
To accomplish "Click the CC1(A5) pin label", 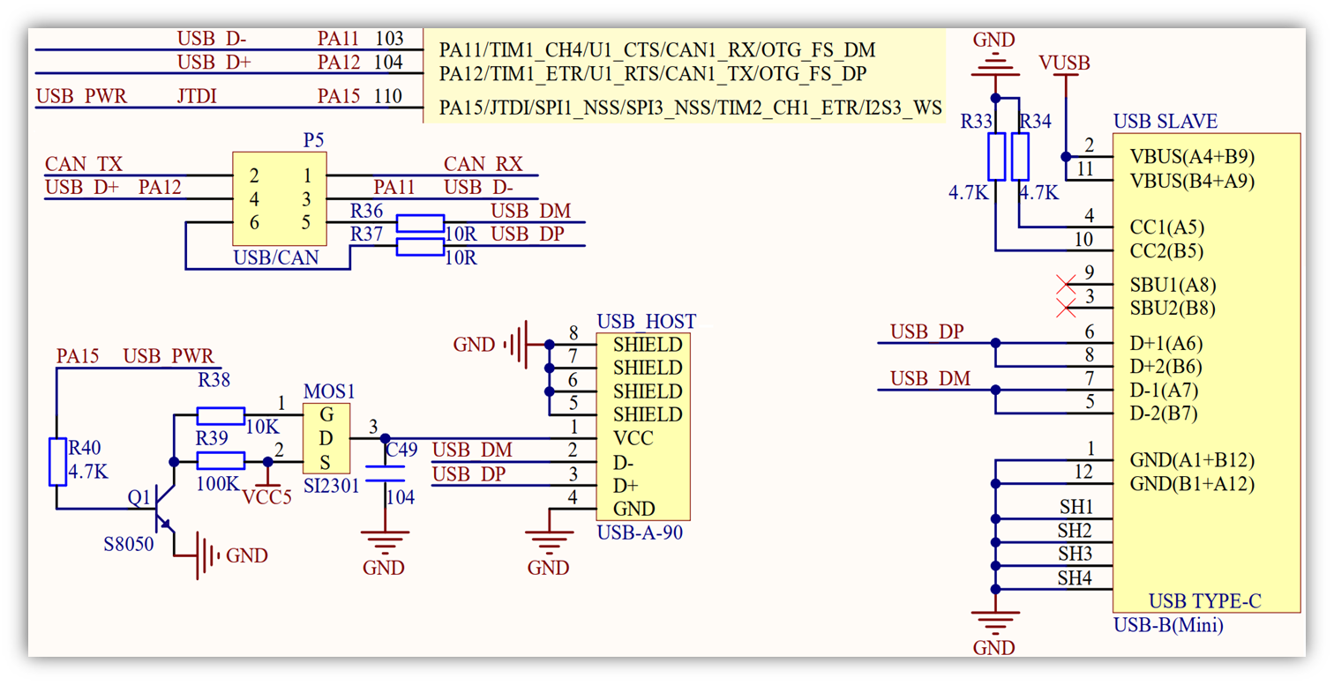I will point(1167,227).
